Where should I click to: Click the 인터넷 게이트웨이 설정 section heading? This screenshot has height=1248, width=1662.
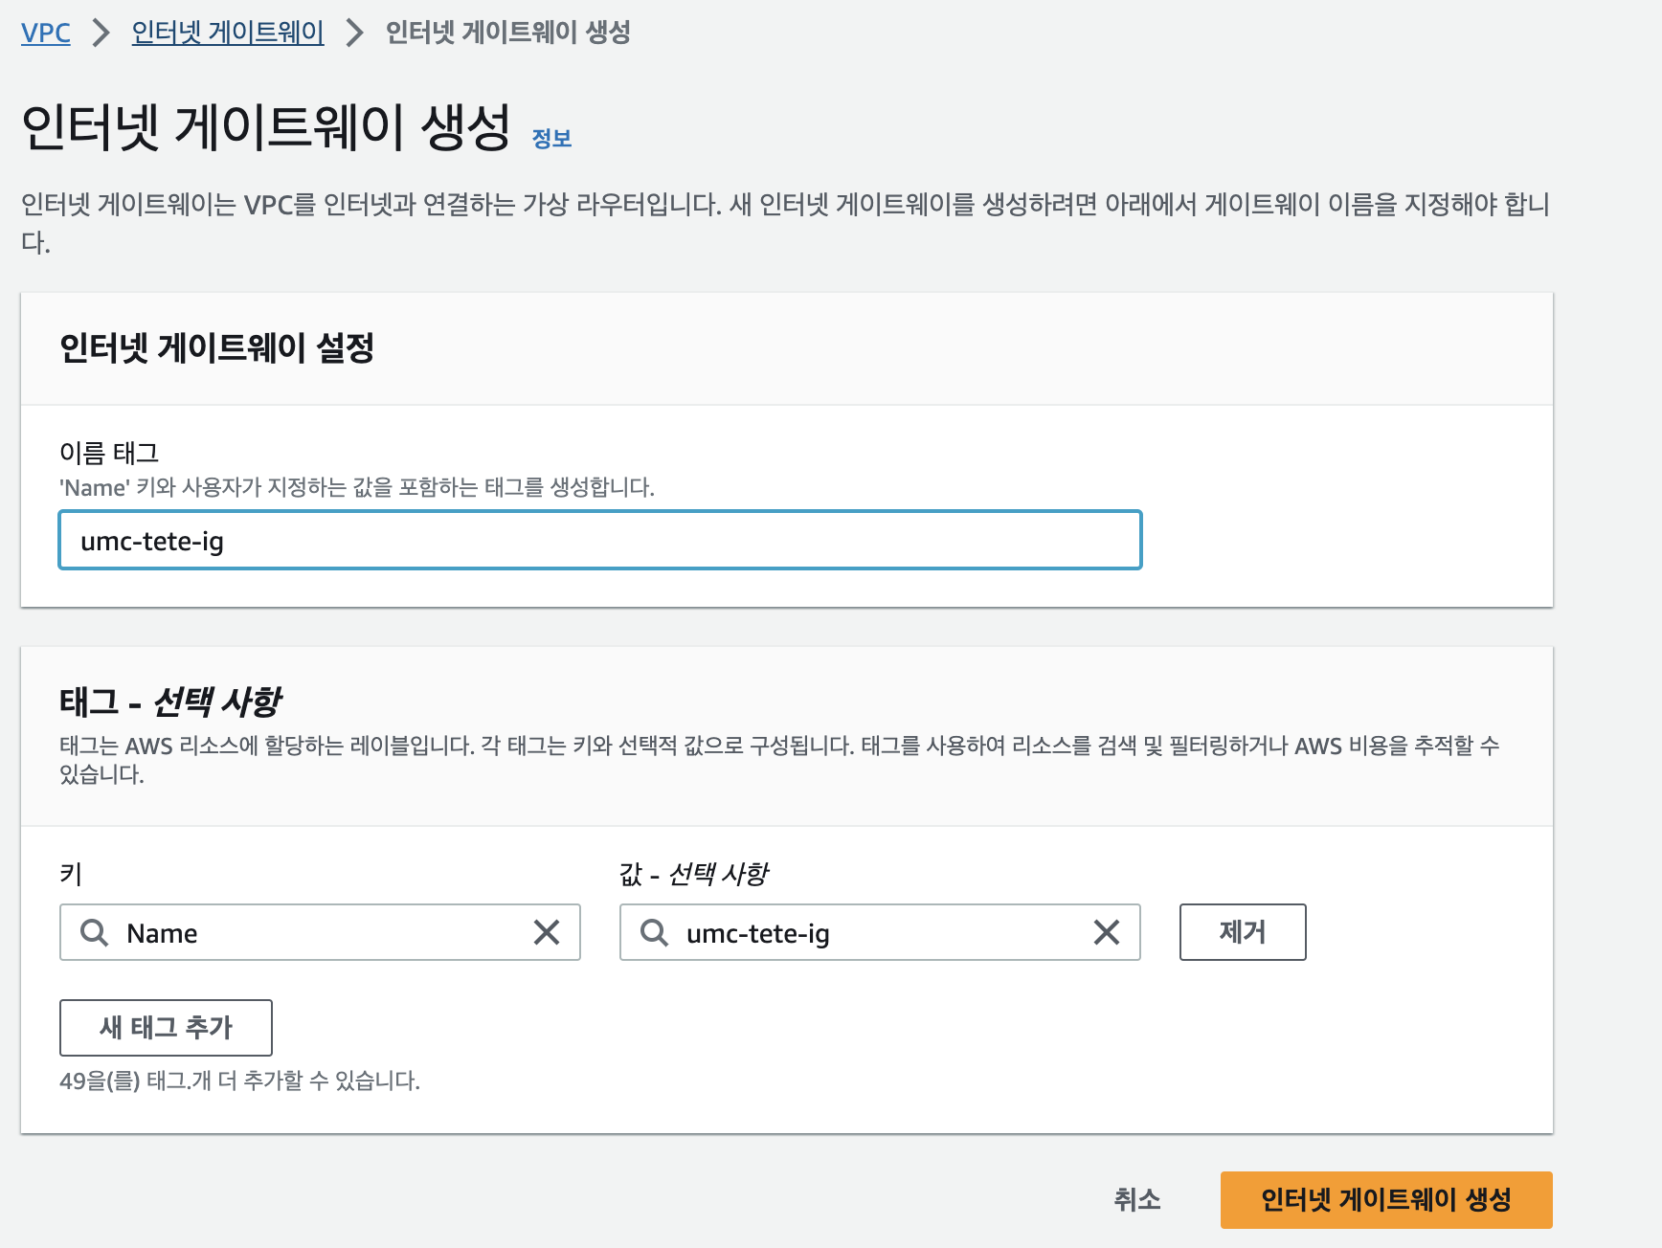click(x=216, y=347)
